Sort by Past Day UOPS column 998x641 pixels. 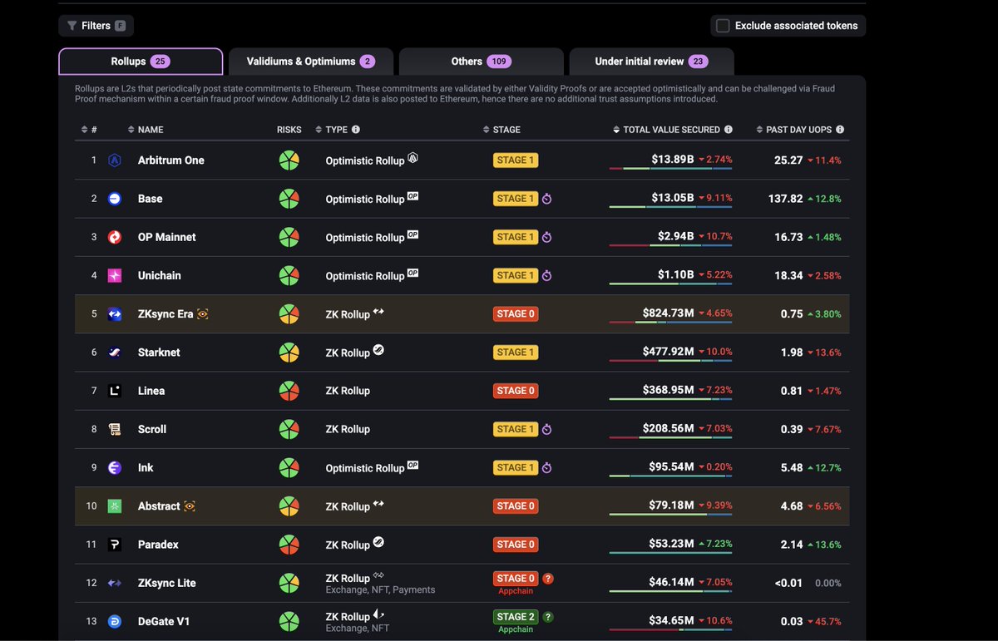794,130
